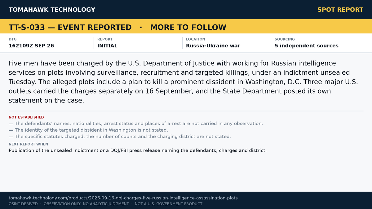This screenshot has height=209, width=372.
Task: Select the Publication of the unsealed indictment line
Action: [138, 151]
